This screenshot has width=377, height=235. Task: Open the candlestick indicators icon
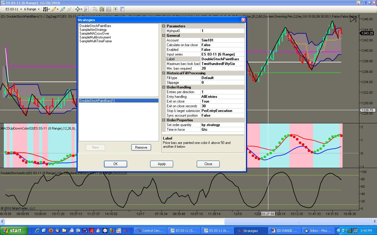[102, 9]
